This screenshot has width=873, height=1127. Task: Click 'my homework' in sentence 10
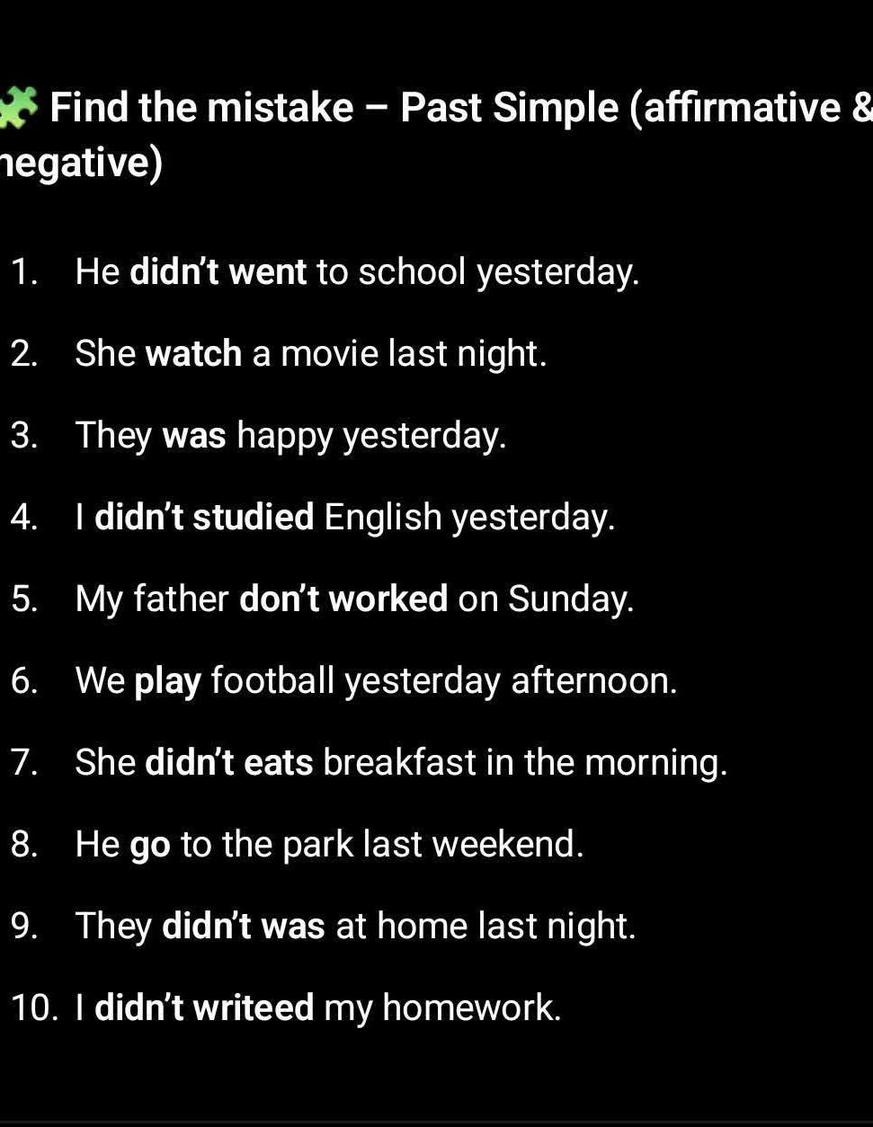(442, 1009)
